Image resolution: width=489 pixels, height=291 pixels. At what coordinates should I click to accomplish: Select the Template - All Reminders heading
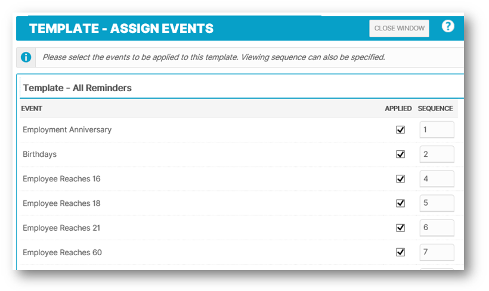coord(78,88)
